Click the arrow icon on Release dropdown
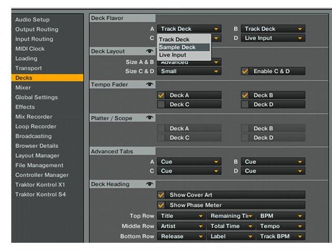The width and height of the screenshot is (332, 249). [x=201, y=237]
